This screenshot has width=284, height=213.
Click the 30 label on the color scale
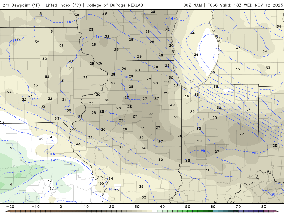coord(137,207)
